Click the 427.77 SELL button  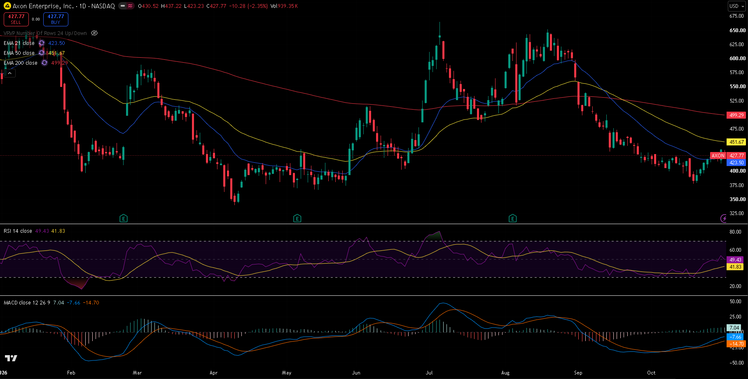16,19
